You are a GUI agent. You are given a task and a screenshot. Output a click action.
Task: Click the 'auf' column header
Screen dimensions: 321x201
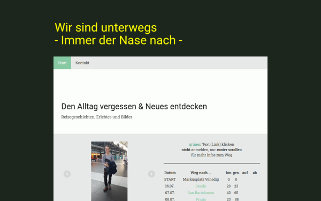click(x=245, y=173)
